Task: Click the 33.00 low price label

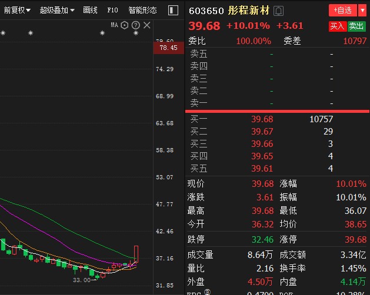Action: (82, 280)
